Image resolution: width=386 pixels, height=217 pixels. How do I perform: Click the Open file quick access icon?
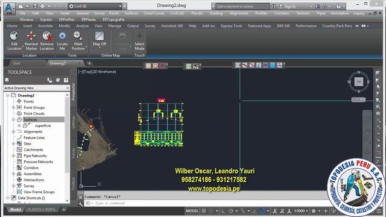pyautogui.click(x=28, y=7)
